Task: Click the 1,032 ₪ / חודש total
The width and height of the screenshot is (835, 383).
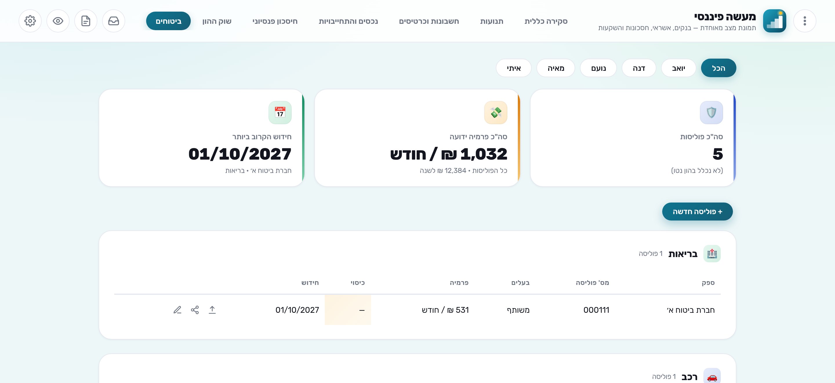Action: (x=449, y=154)
